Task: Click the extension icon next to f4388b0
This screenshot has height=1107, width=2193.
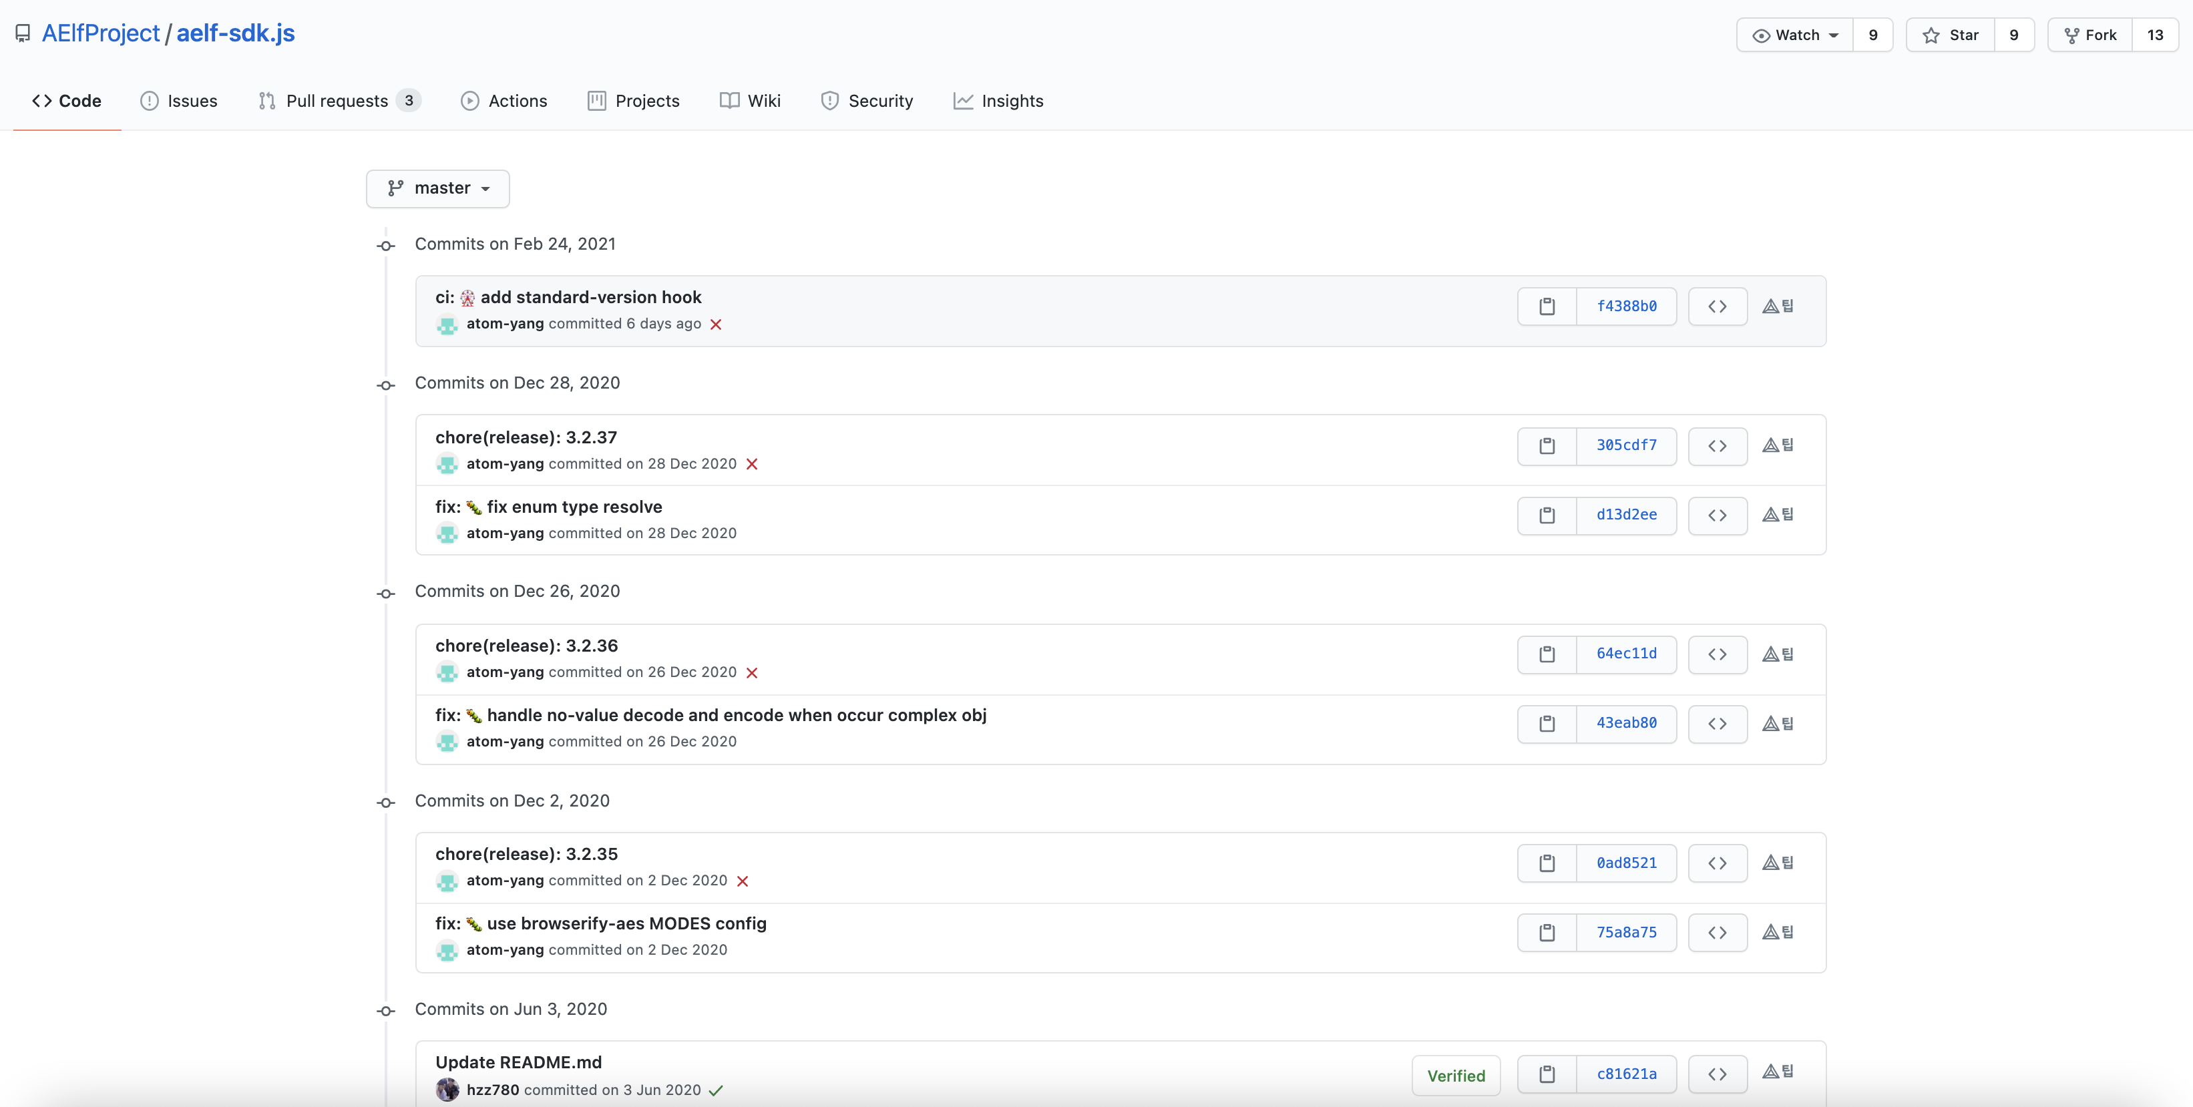Action: (1778, 306)
